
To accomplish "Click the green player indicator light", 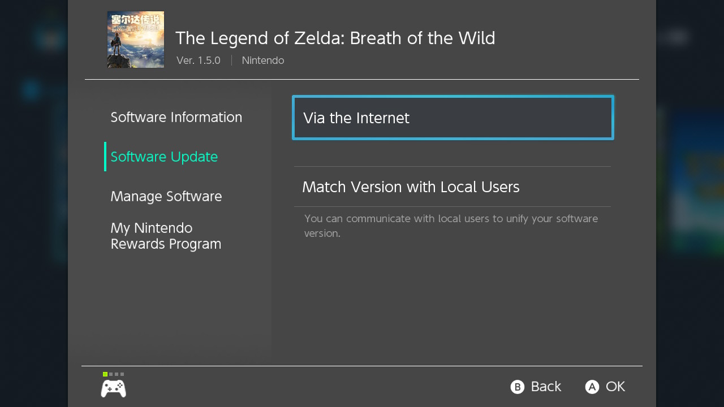I will [105, 374].
